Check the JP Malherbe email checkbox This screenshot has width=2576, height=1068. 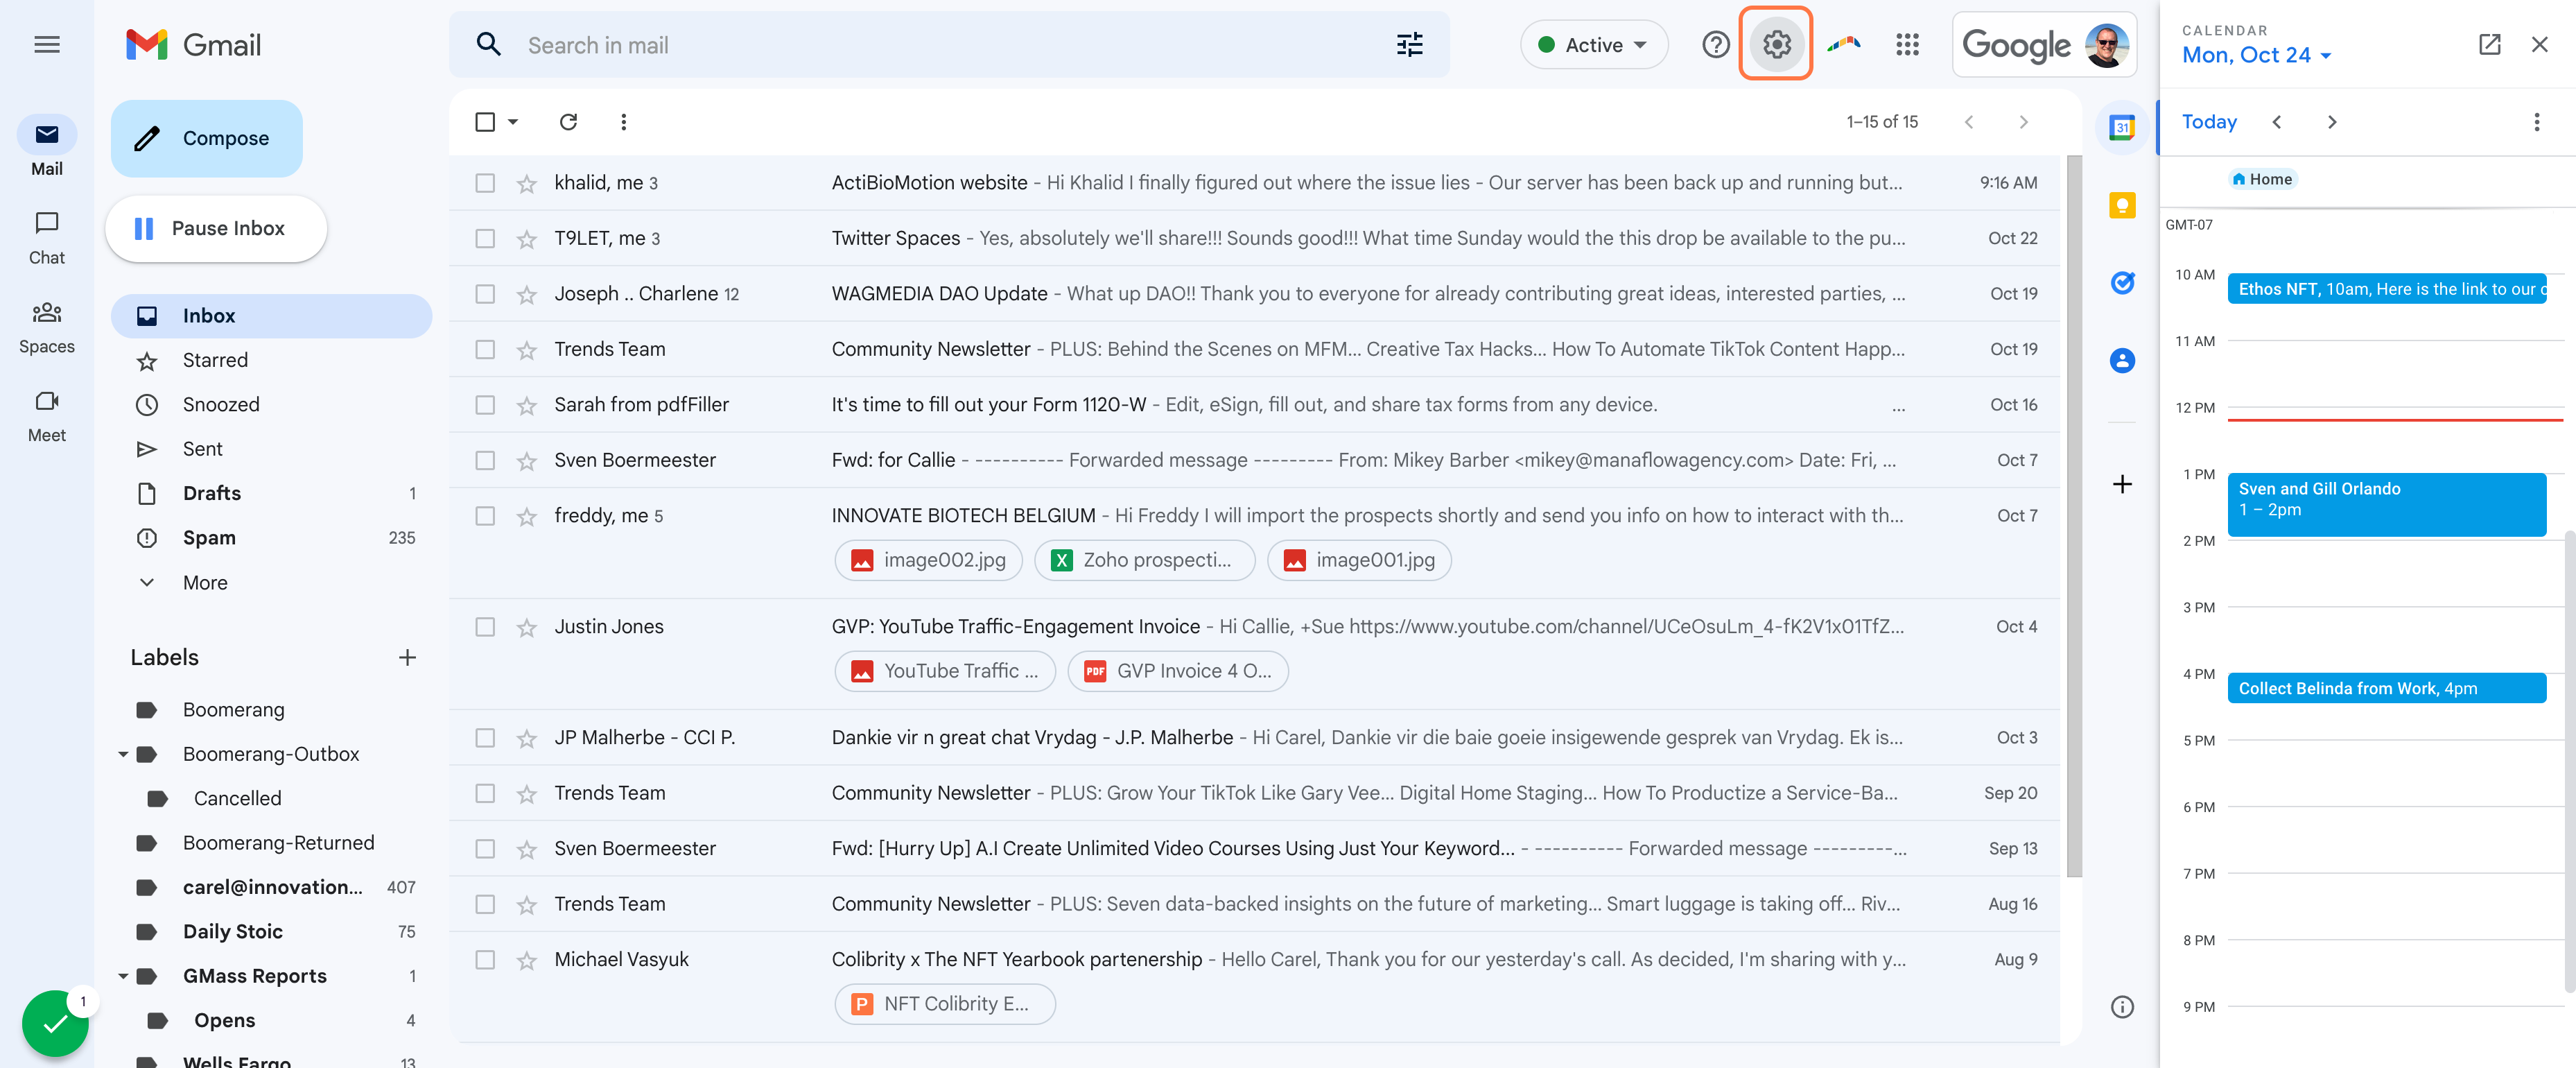[485, 738]
